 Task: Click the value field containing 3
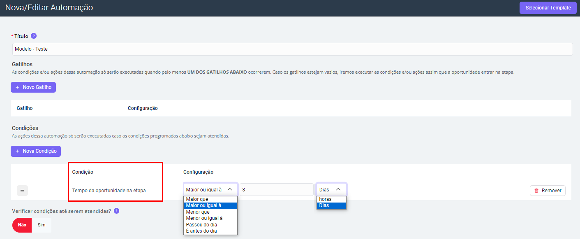tap(276, 189)
